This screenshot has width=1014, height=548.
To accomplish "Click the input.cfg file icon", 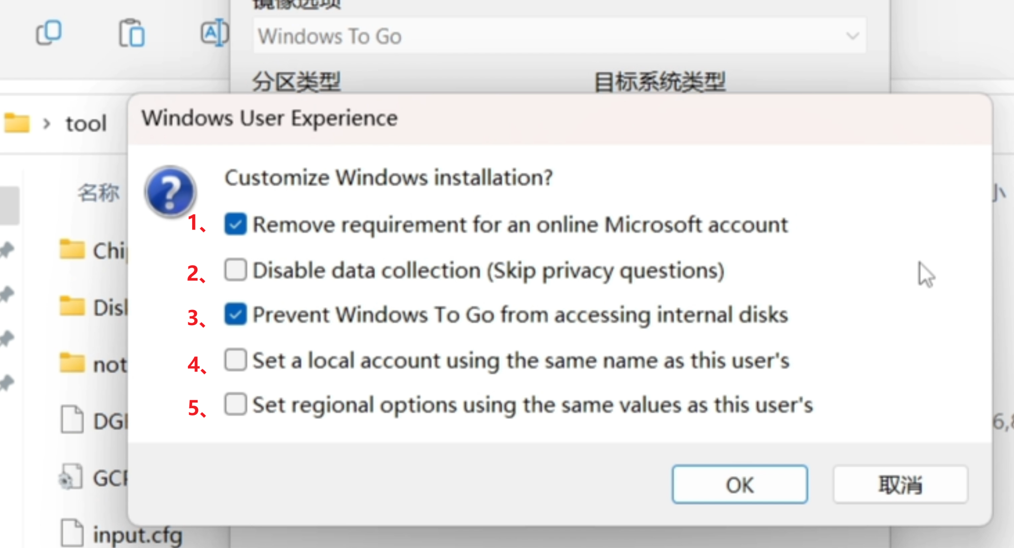I will click(x=72, y=533).
